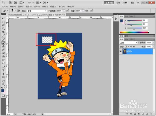The height and width of the screenshot is (116, 156).
Task: Switch to the 设计 workspace
Action: [118, 2]
